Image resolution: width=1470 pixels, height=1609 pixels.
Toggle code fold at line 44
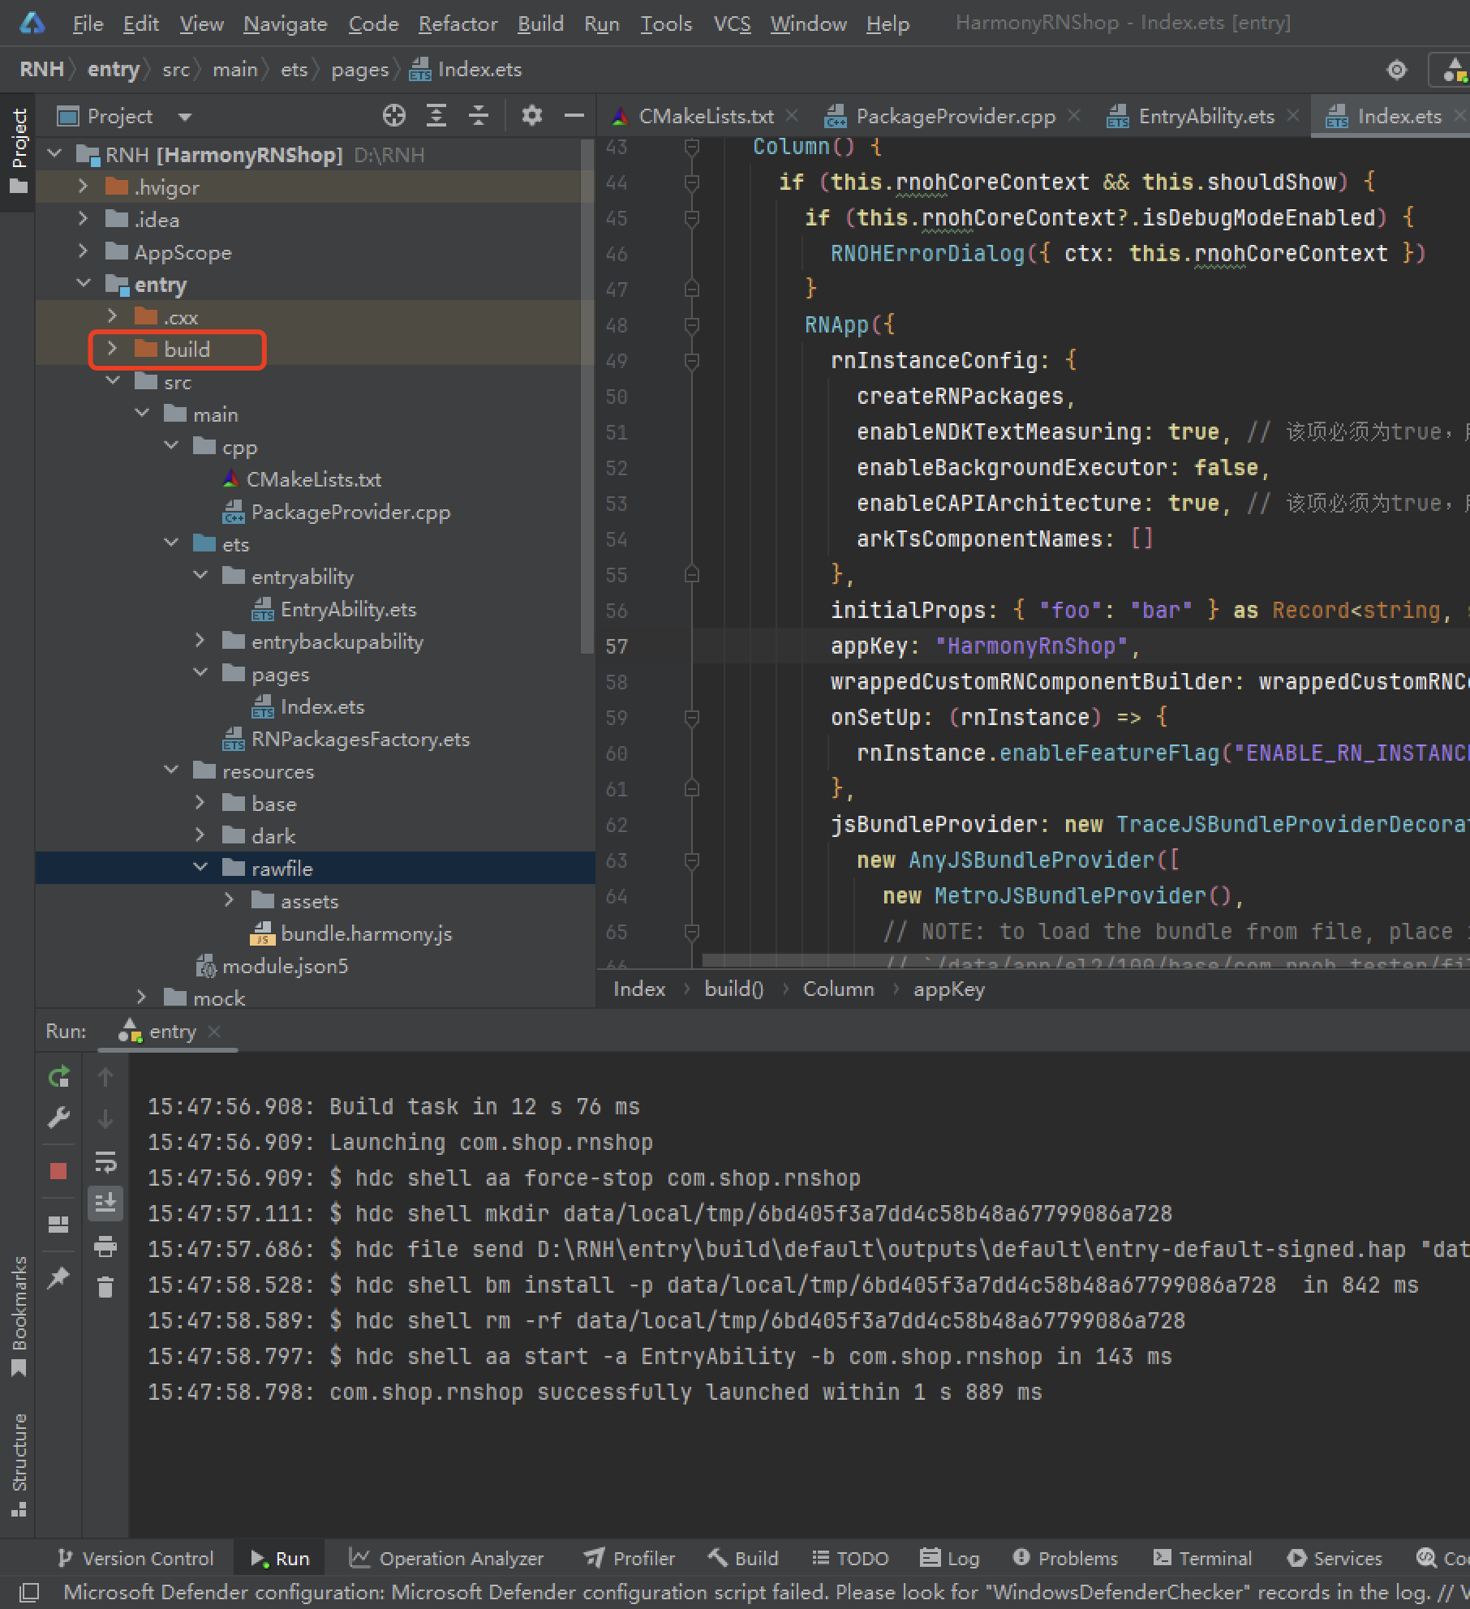coord(692,182)
